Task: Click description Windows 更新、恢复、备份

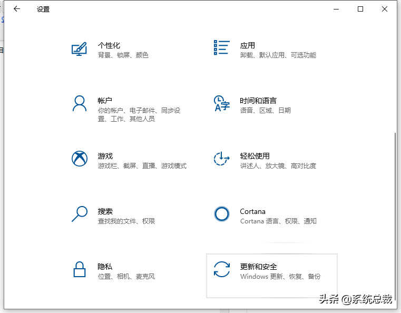Action: click(x=280, y=276)
